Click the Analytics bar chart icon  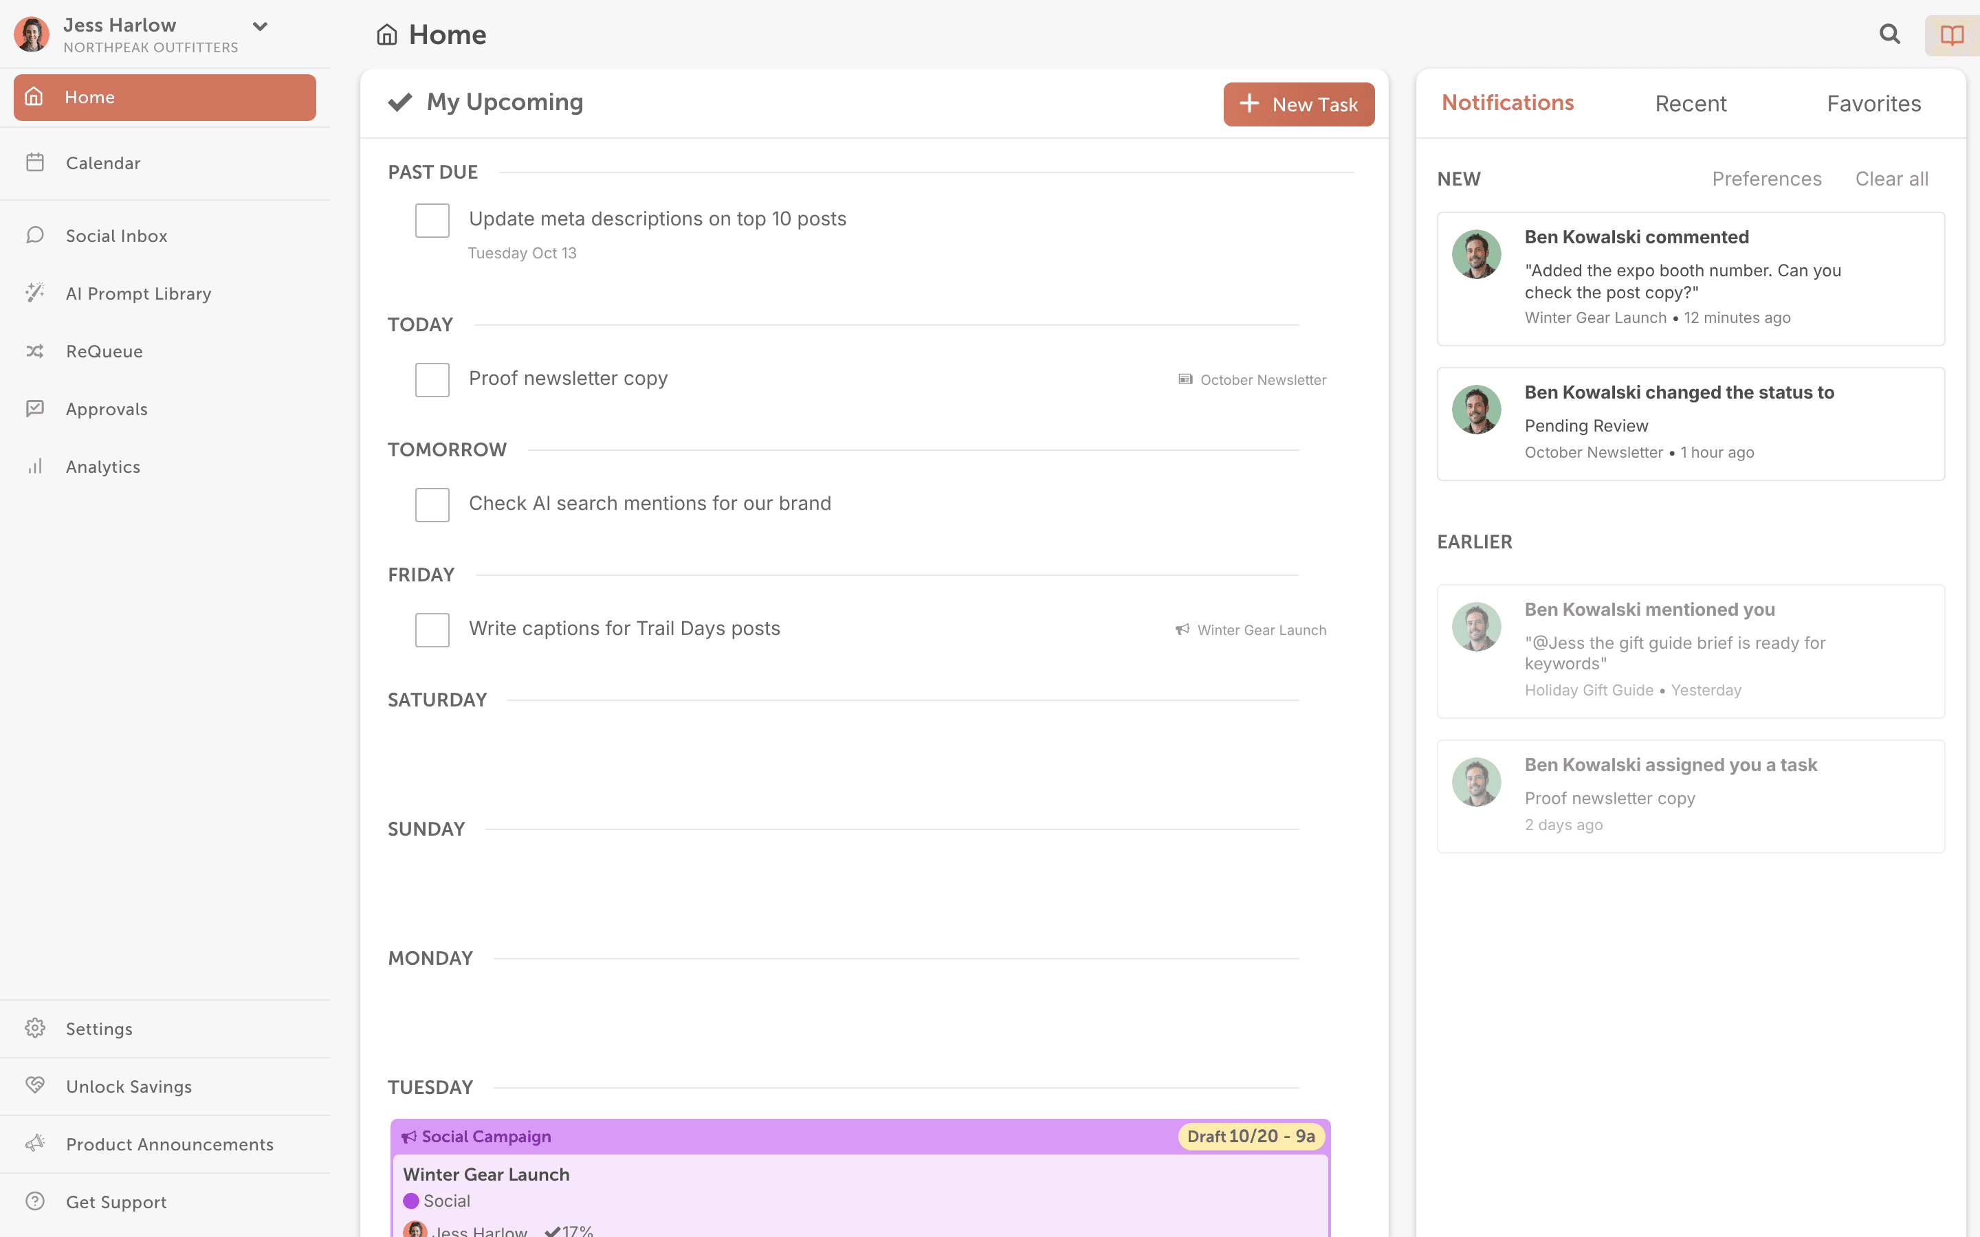(34, 467)
